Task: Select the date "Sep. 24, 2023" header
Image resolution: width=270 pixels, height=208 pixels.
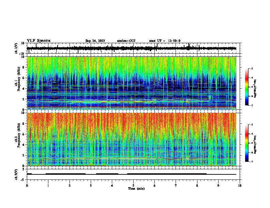Action: coord(95,41)
